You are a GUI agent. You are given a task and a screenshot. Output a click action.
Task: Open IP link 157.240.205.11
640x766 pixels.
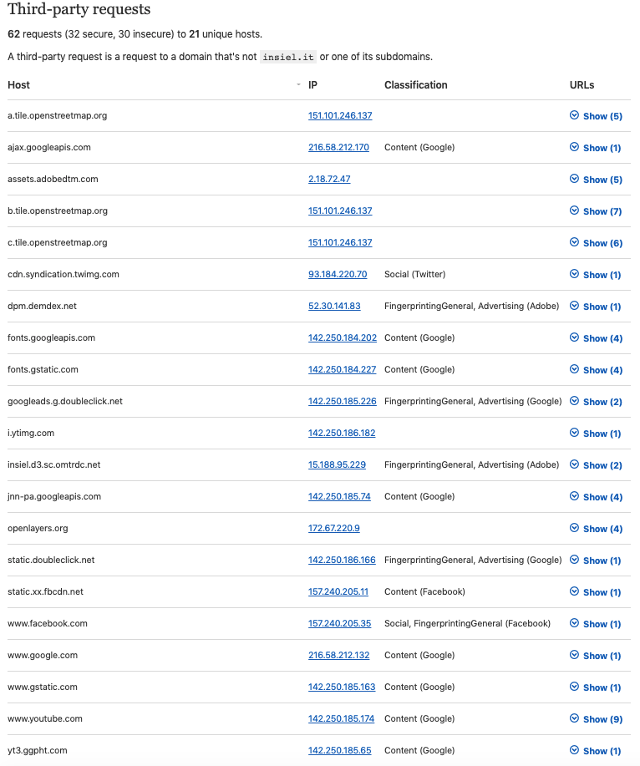pyautogui.click(x=338, y=591)
